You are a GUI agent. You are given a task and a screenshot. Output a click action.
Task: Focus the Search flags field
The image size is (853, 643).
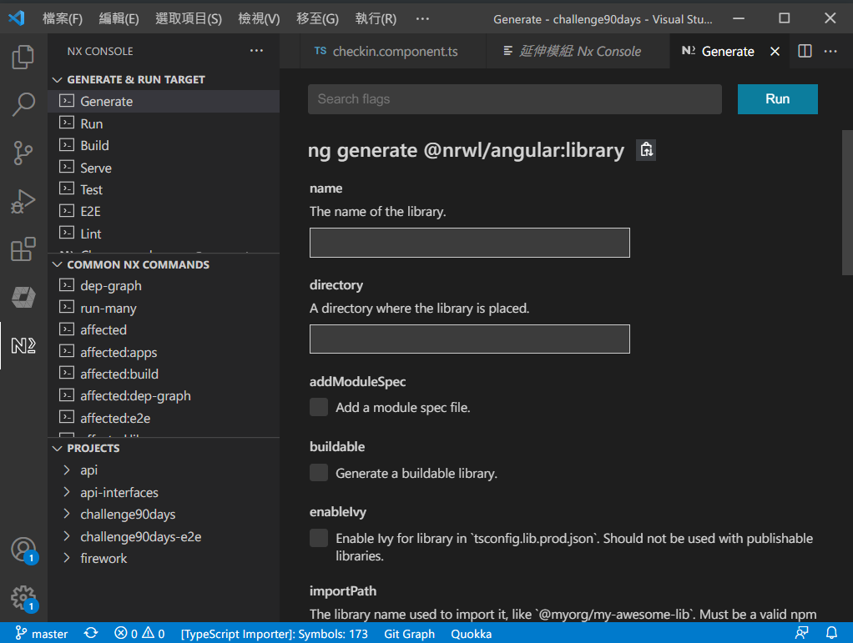coord(515,99)
